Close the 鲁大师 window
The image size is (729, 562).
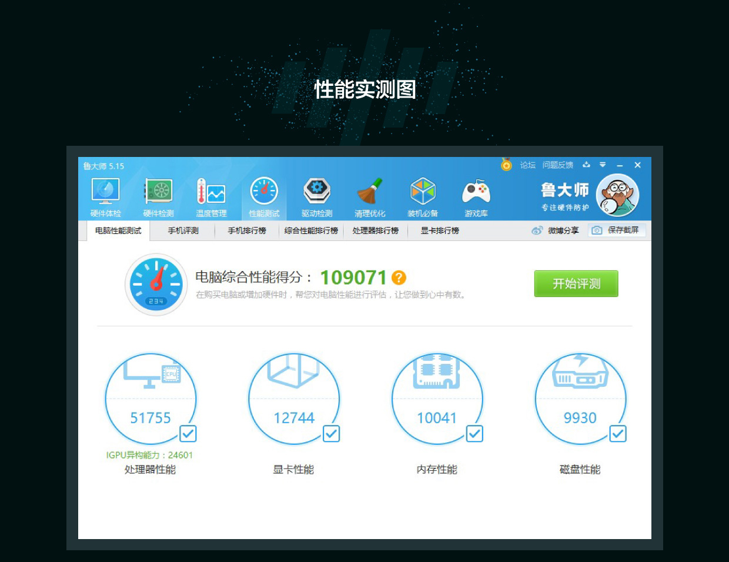(x=638, y=165)
